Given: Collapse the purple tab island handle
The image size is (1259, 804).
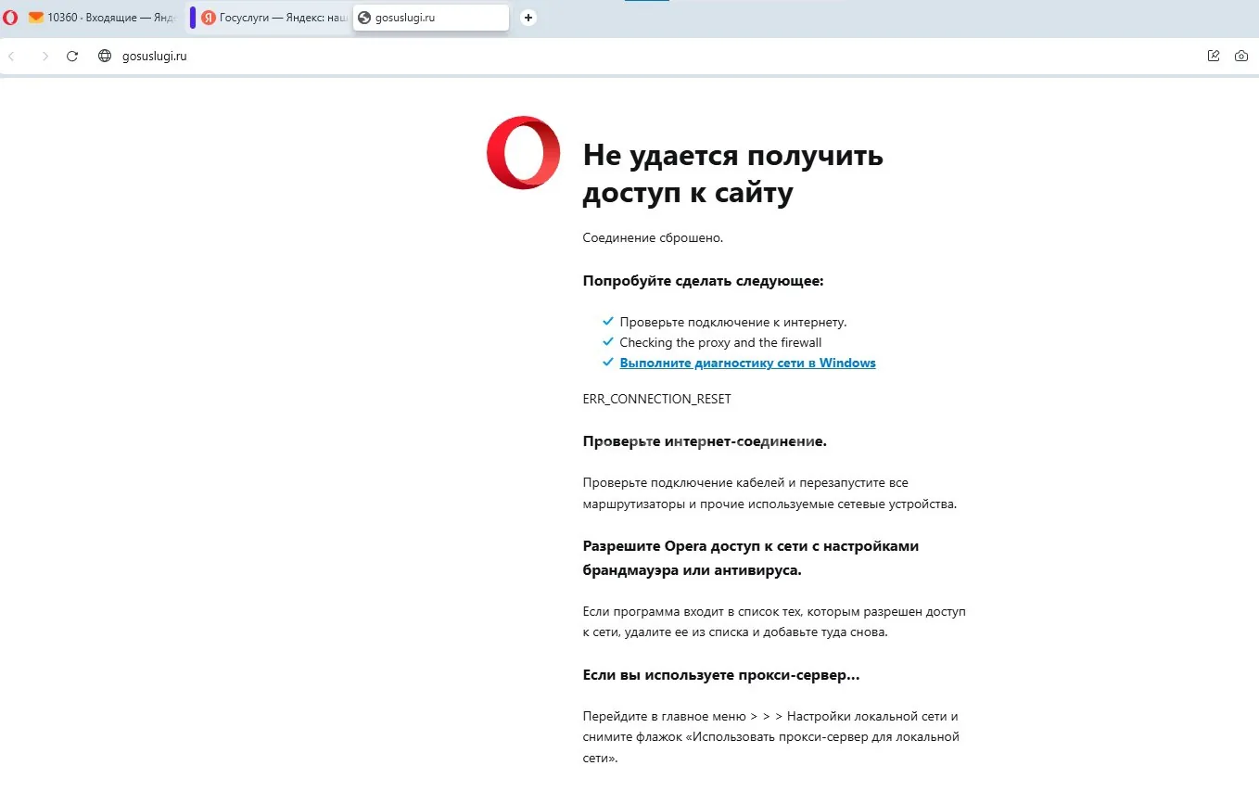Looking at the screenshot, I should pos(193,18).
